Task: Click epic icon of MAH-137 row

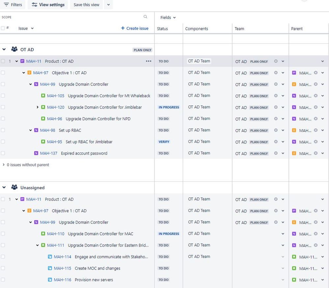Action: click(36, 153)
